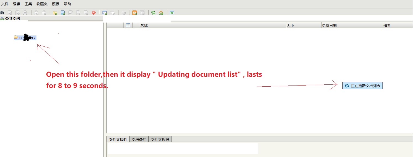
Task: Switch to the 文档备注 tab
Action: tap(139, 139)
